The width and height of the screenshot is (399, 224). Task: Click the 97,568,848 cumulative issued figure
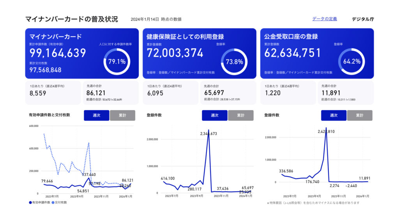45,70
